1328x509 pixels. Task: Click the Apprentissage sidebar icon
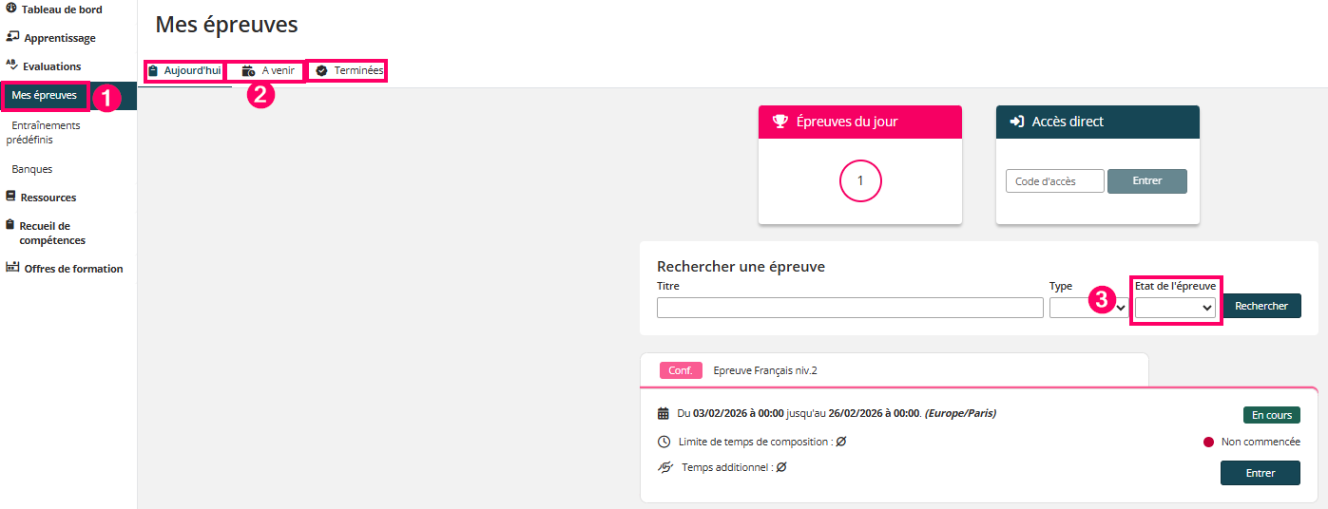tap(12, 37)
